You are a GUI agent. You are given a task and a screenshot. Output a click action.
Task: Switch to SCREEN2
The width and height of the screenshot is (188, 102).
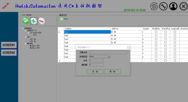[9, 53]
